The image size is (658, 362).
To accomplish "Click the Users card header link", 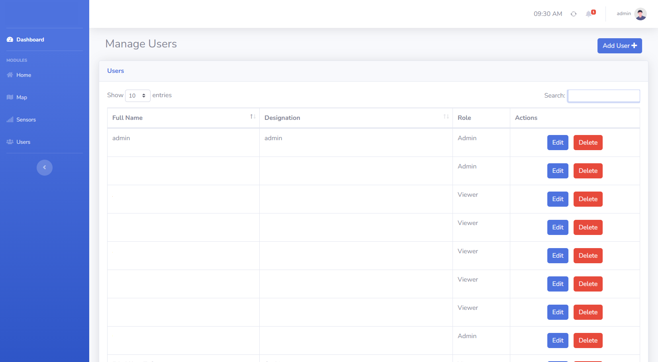I will point(116,71).
